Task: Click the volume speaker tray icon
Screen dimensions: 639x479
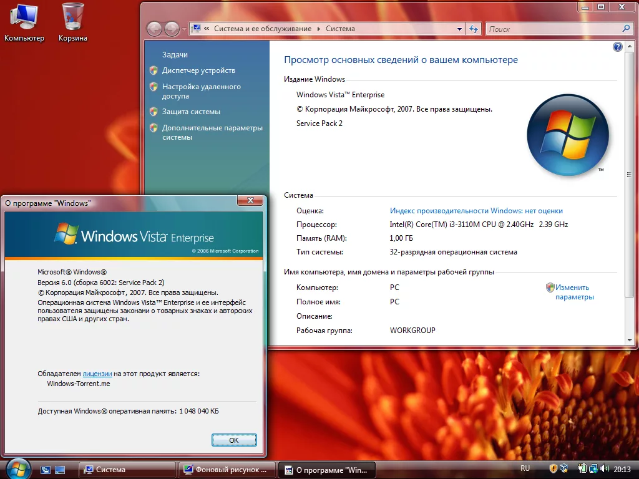Action: click(x=605, y=469)
